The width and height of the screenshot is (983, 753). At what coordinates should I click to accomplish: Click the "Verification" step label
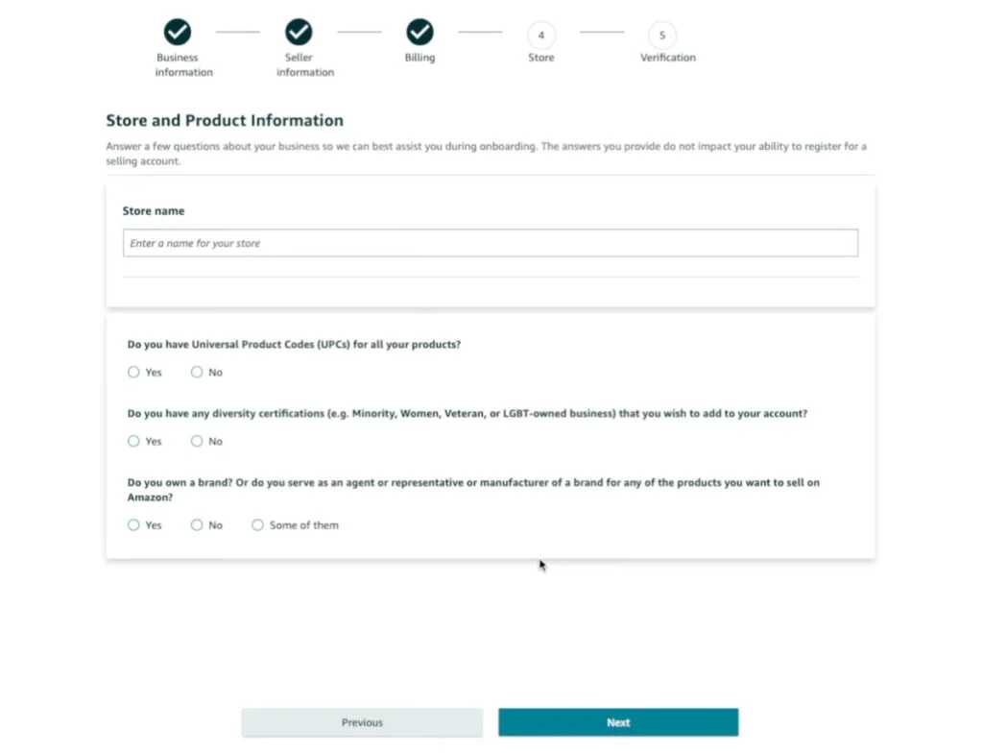coord(667,57)
